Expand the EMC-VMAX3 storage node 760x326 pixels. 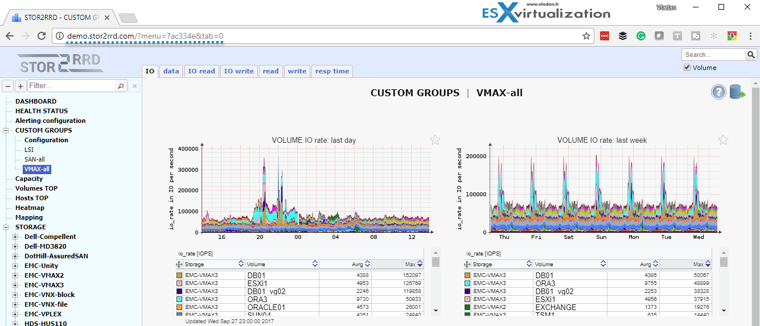15,285
